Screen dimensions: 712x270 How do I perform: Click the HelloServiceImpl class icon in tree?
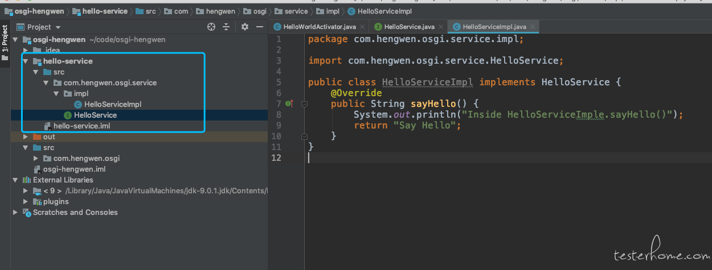click(78, 104)
